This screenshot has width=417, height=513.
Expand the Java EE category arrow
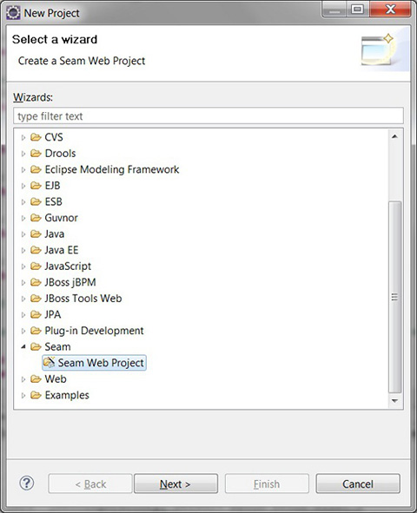[23, 250]
